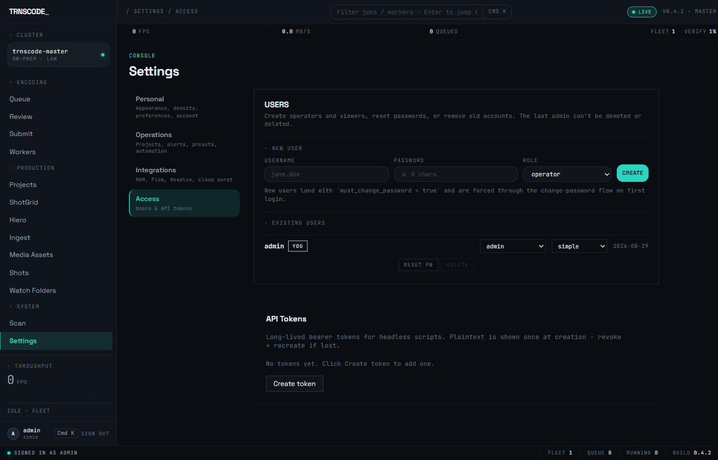Open Hiero in the sidebar
The height and width of the screenshot is (460, 718).
(18, 220)
